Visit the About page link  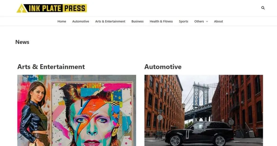coord(219,21)
